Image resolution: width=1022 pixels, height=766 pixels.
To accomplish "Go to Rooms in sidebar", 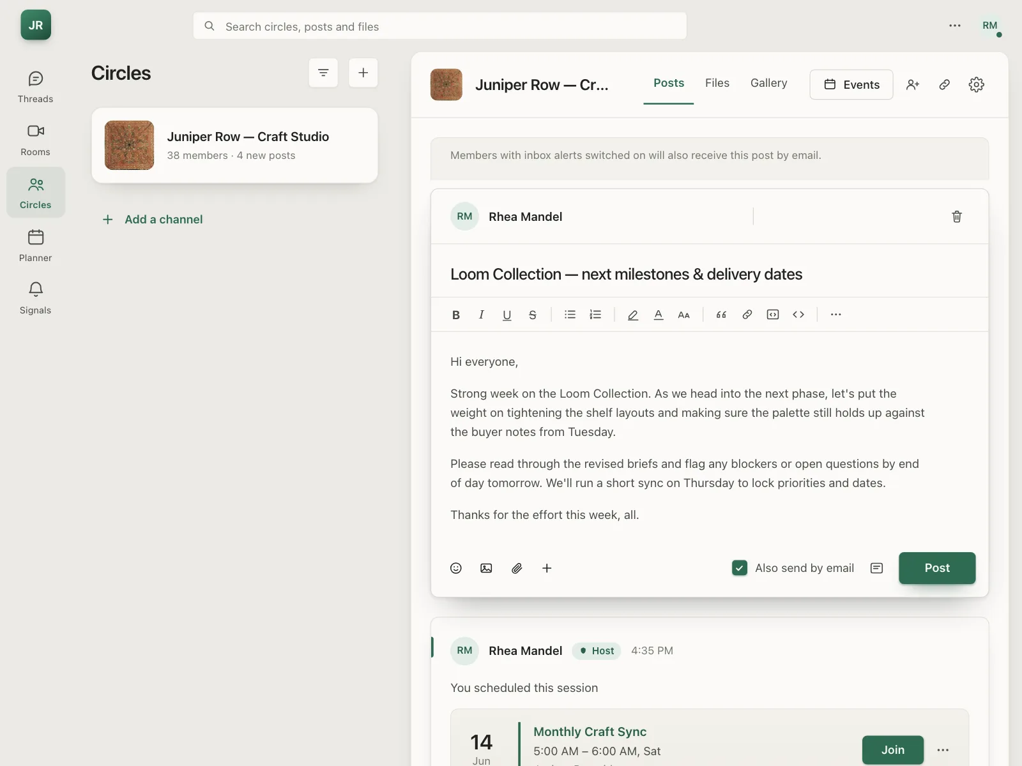I will pos(36,140).
